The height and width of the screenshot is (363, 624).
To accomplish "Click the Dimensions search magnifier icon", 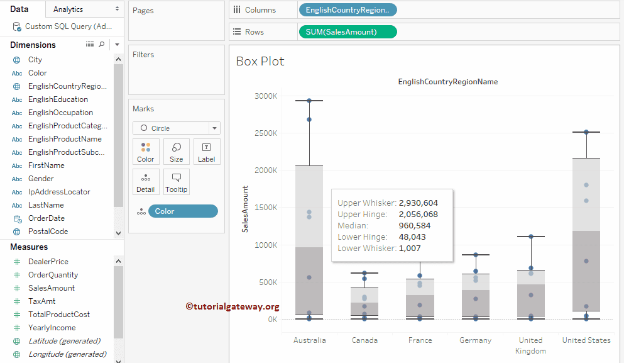I will (102, 45).
